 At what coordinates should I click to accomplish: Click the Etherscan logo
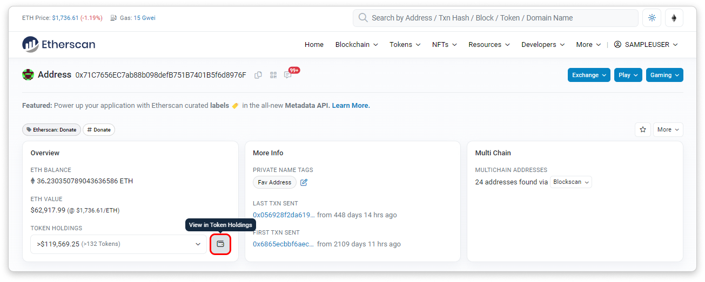point(59,45)
